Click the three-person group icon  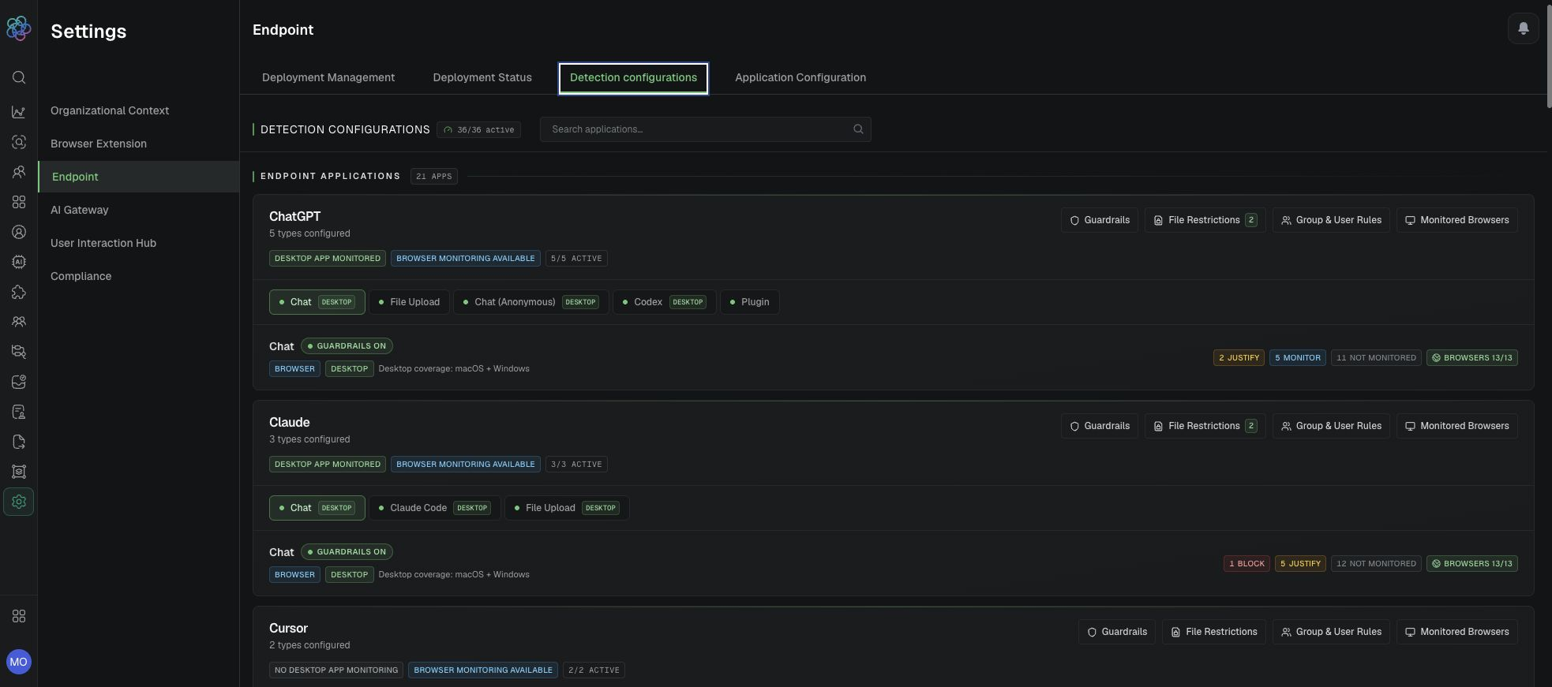pos(19,322)
